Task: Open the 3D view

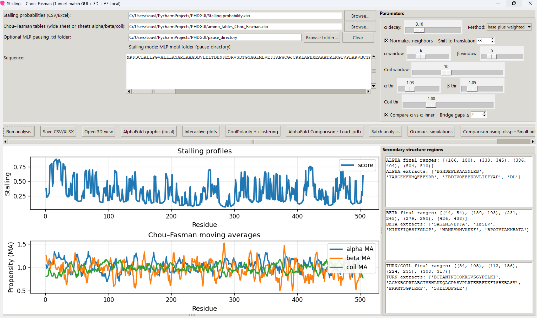Action: point(98,131)
